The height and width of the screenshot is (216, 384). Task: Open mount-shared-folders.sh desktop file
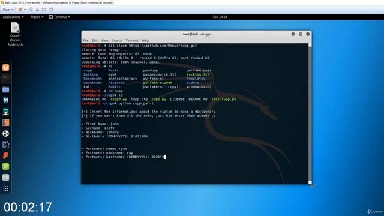point(15,34)
